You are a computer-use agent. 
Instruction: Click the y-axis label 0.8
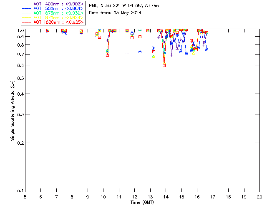tap(20, 45)
